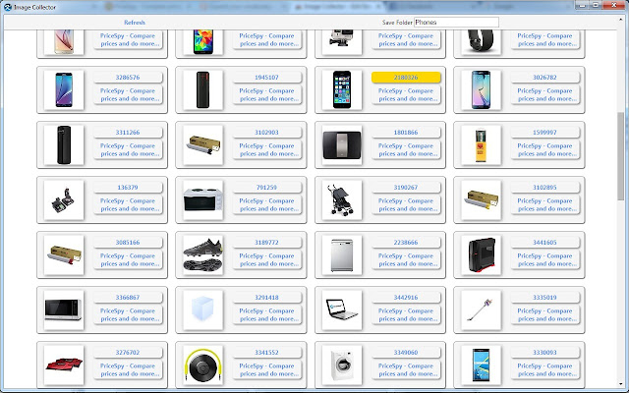Open the PriceSpy link under ID 3291418
This screenshot has height=393, width=629.
(x=266, y=314)
